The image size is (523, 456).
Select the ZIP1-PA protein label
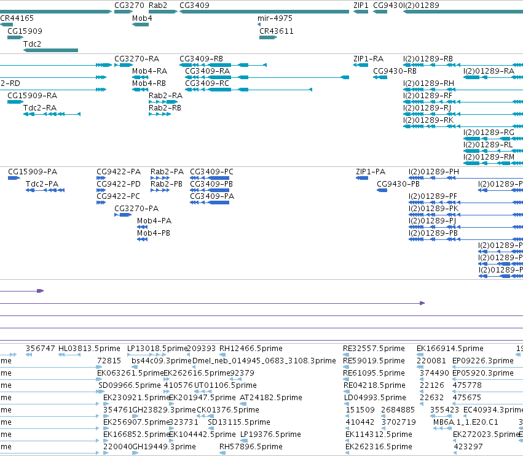click(x=371, y=172)
